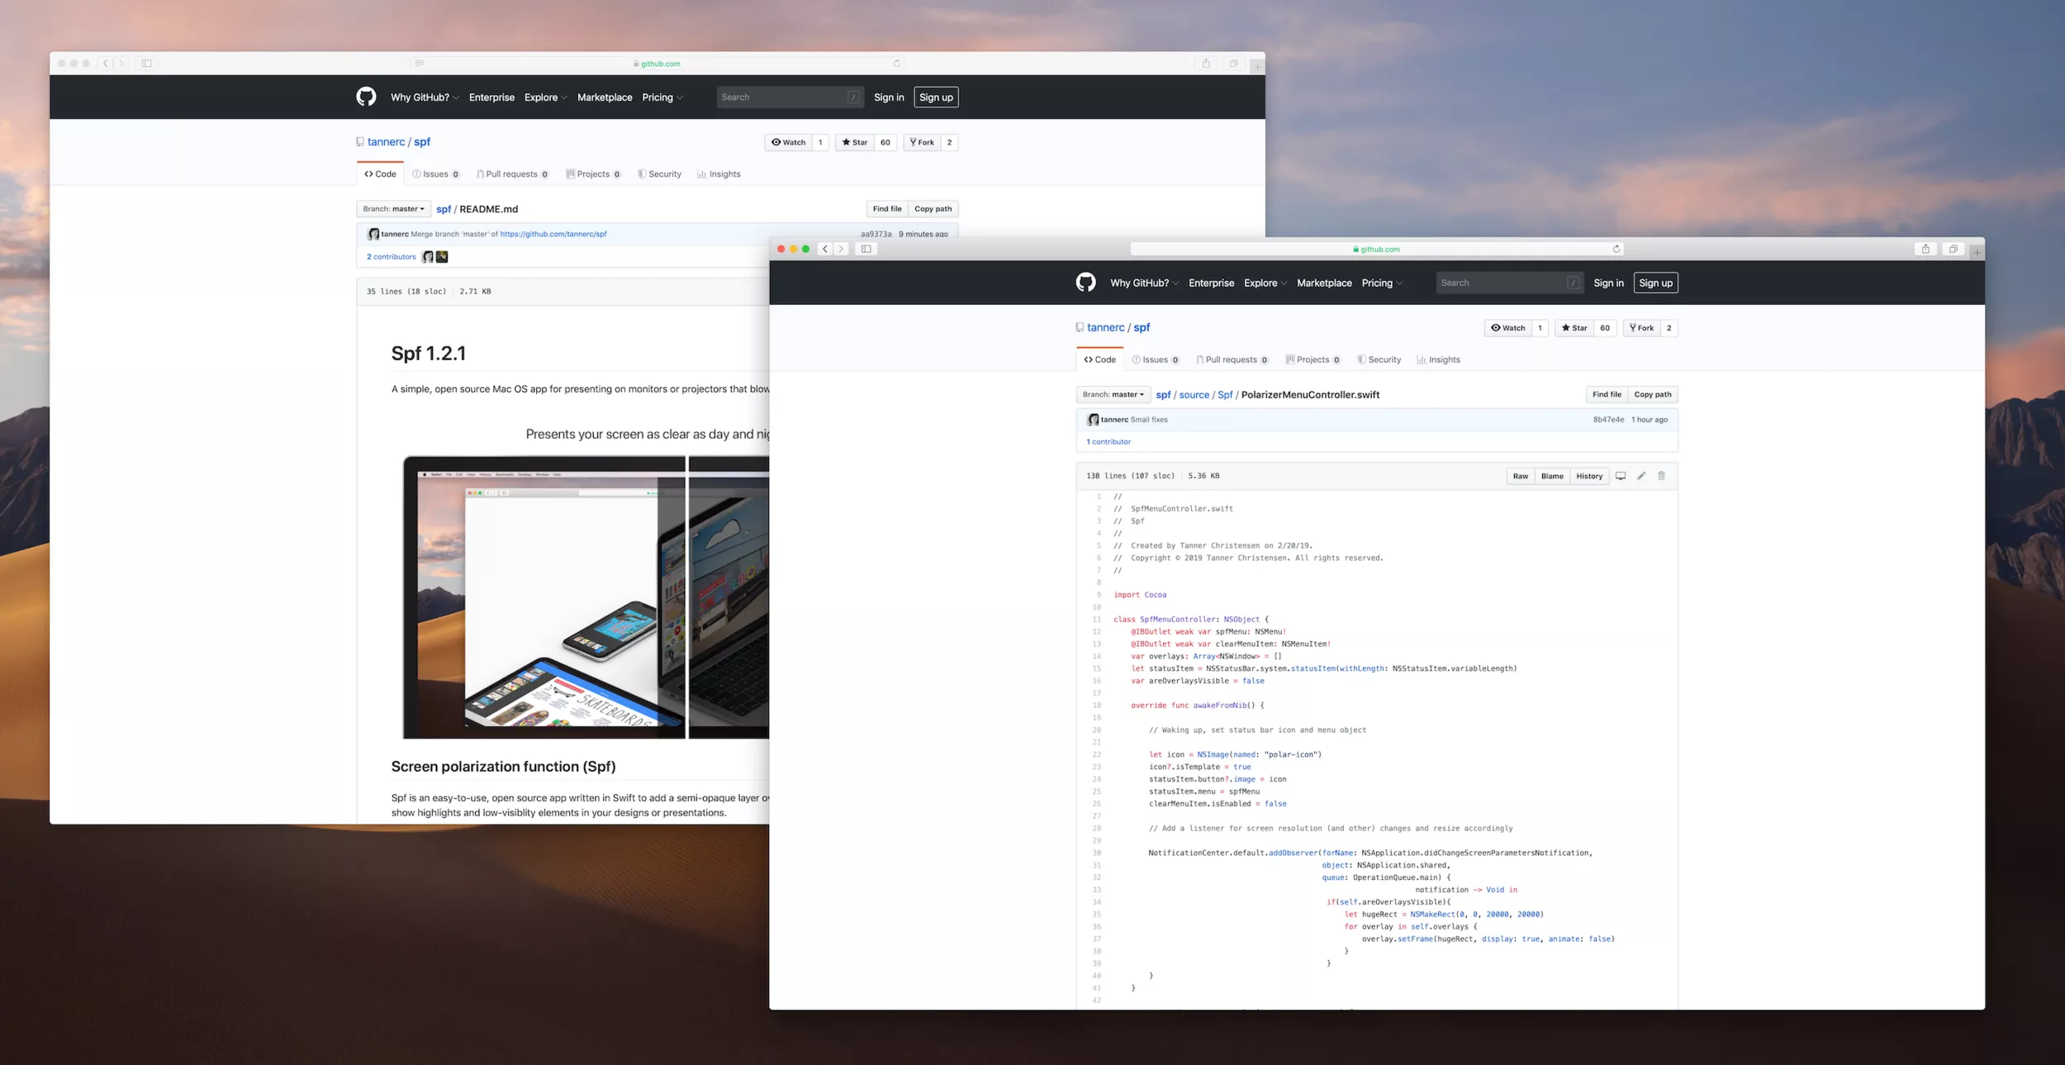Image resolution: width=2065 pixels, height=1065 pixels.
Task: Click the share icon in front Safari toolbar
Action: click(1925, 249)
